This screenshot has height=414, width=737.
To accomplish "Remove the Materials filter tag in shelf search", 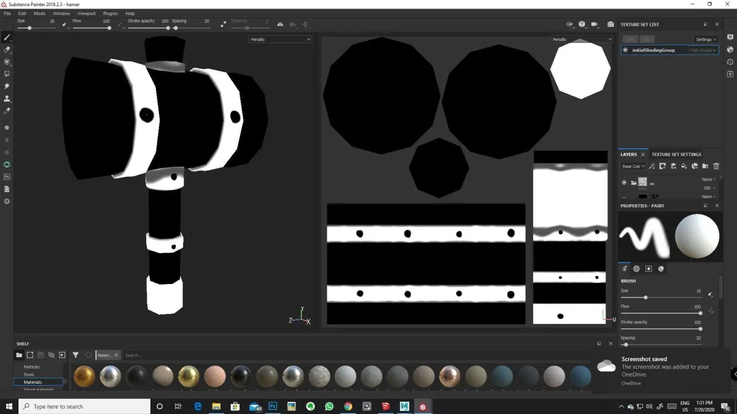I will point(116,355).
